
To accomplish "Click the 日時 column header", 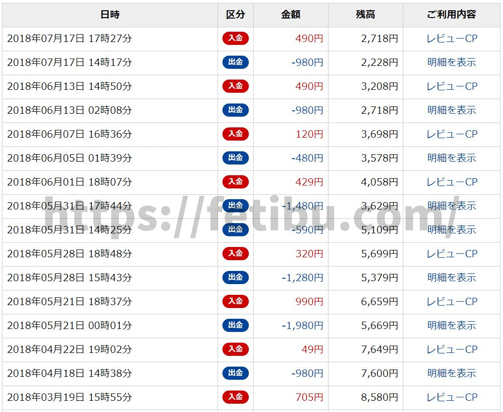I will click(110, 15).
